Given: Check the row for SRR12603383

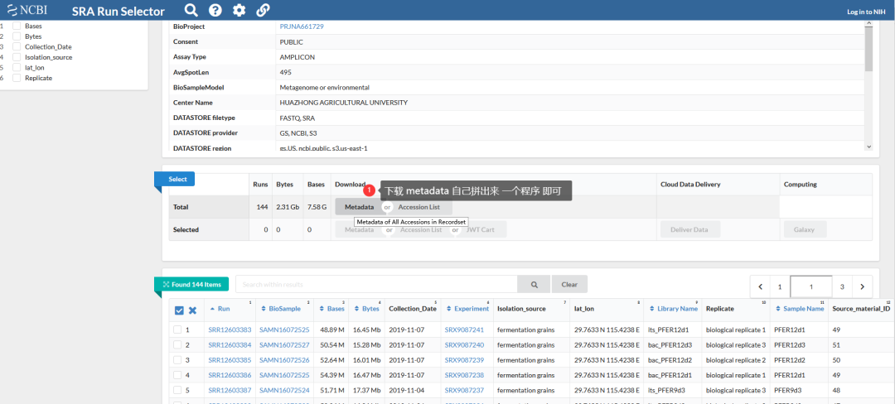Looking at the screenshot, I should (x=177, y=329).
